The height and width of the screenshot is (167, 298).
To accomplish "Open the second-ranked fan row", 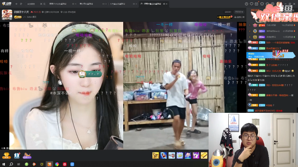I will point(272,31).
